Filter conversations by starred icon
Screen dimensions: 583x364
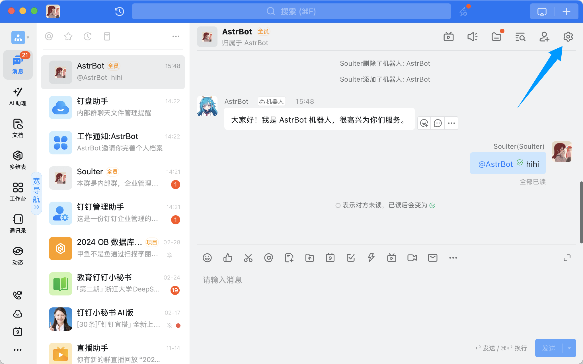(68, 36)
